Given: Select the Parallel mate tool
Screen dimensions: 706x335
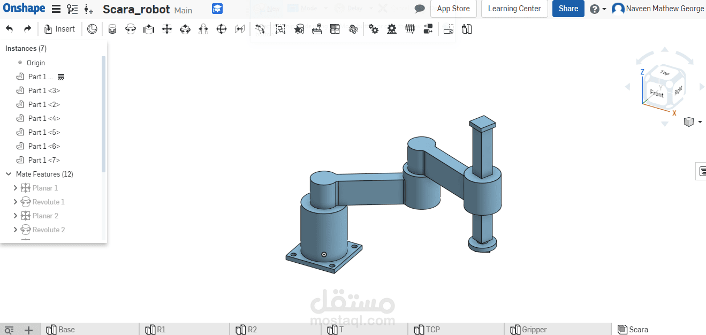Looking at the screenshot, I should (240, 29).
